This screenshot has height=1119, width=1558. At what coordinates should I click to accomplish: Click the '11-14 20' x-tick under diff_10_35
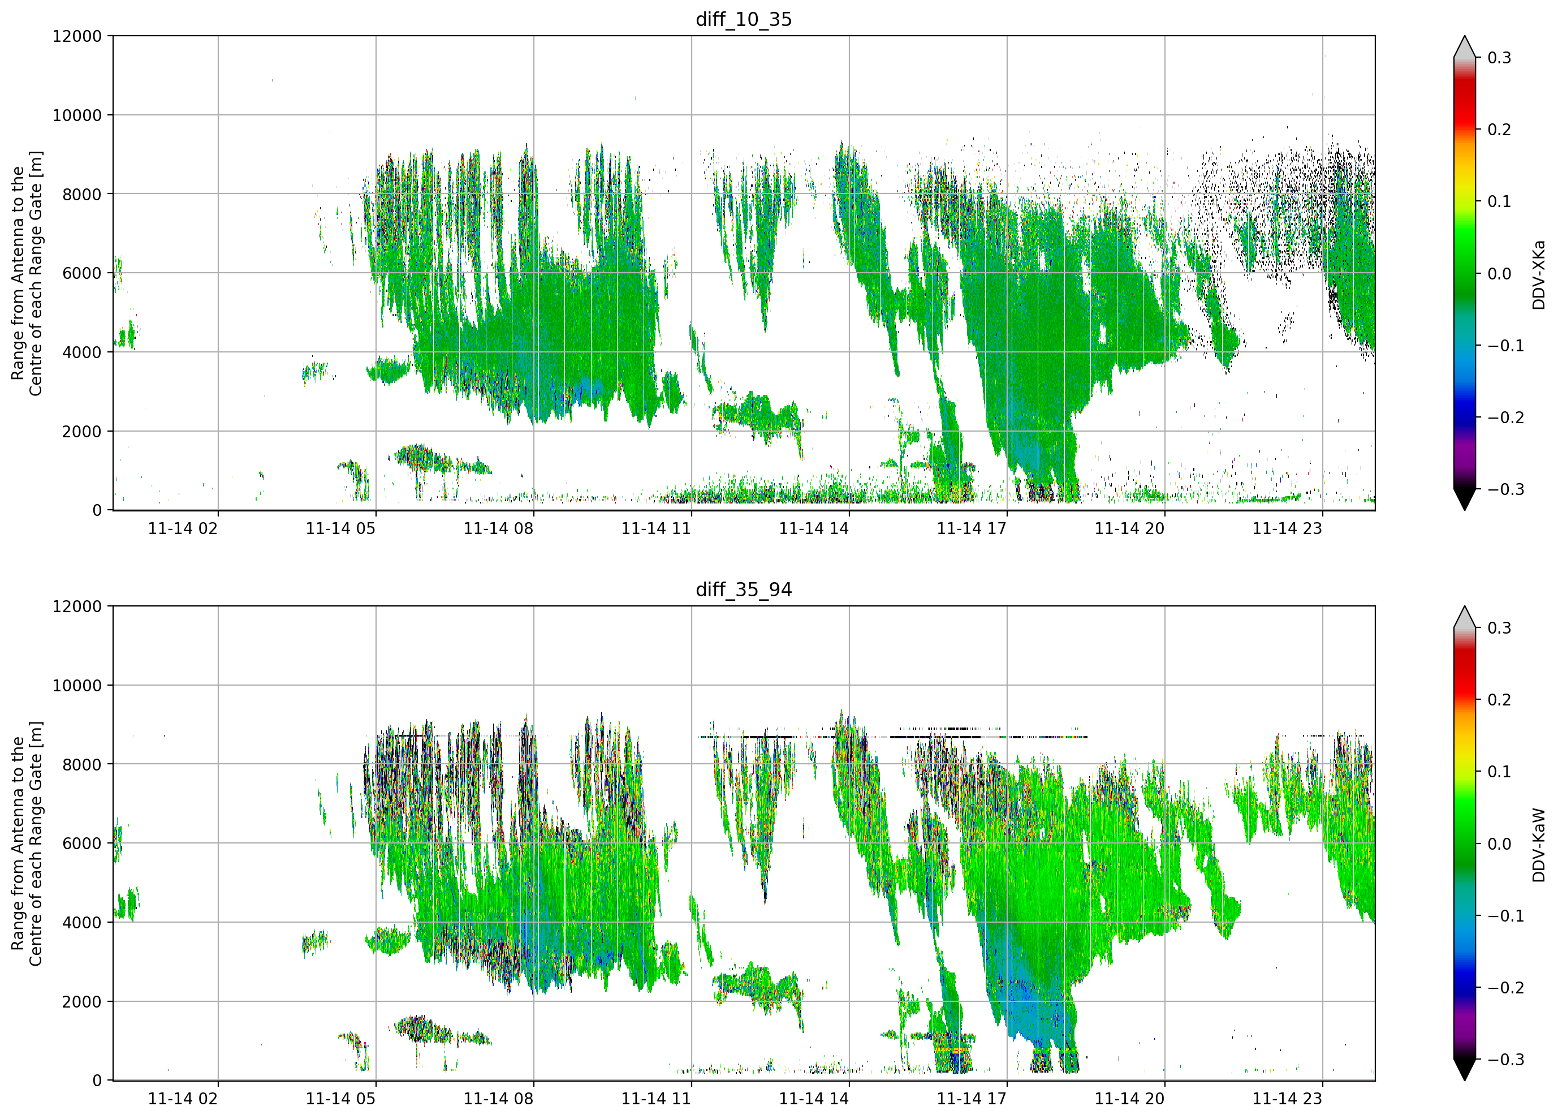[x=1129, y=528]
